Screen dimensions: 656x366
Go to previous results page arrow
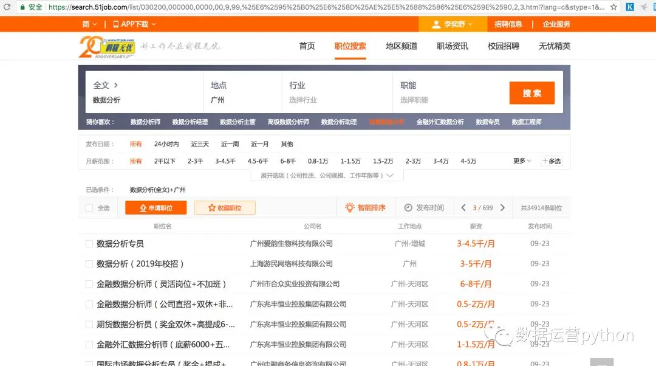click(463, 208)
